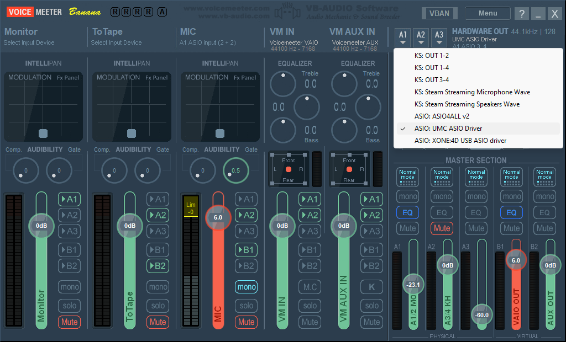This screenshot has width=566, height=342.
Task: Choose ASIO: XONE:4D USB ASIO driver
Action: (478, 141)
